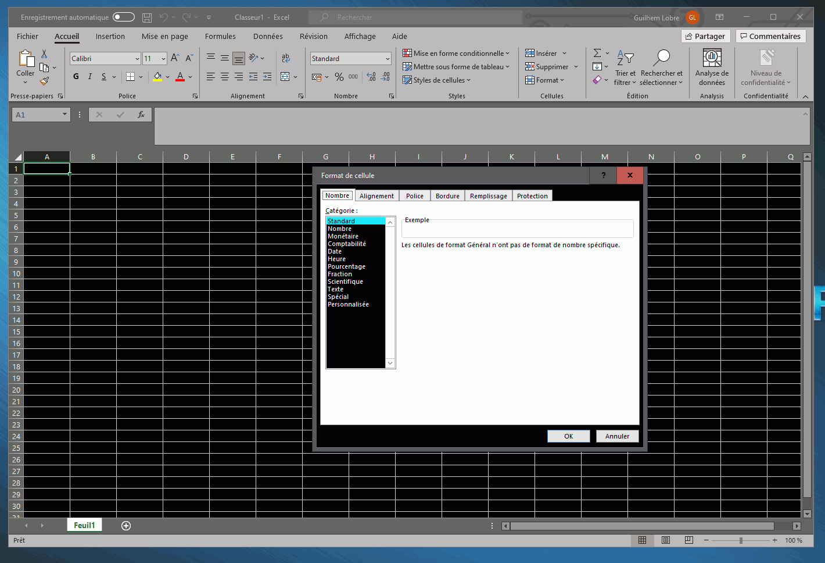This screenshot has width=825, height=563.
Task: Open the Formules ribbon tab
Action: pos(220,36)
